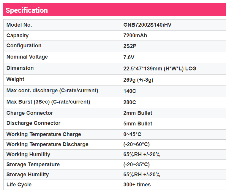Select the Max Burst (3Sec) label
229x192 pixels.
tap(48, 102)
